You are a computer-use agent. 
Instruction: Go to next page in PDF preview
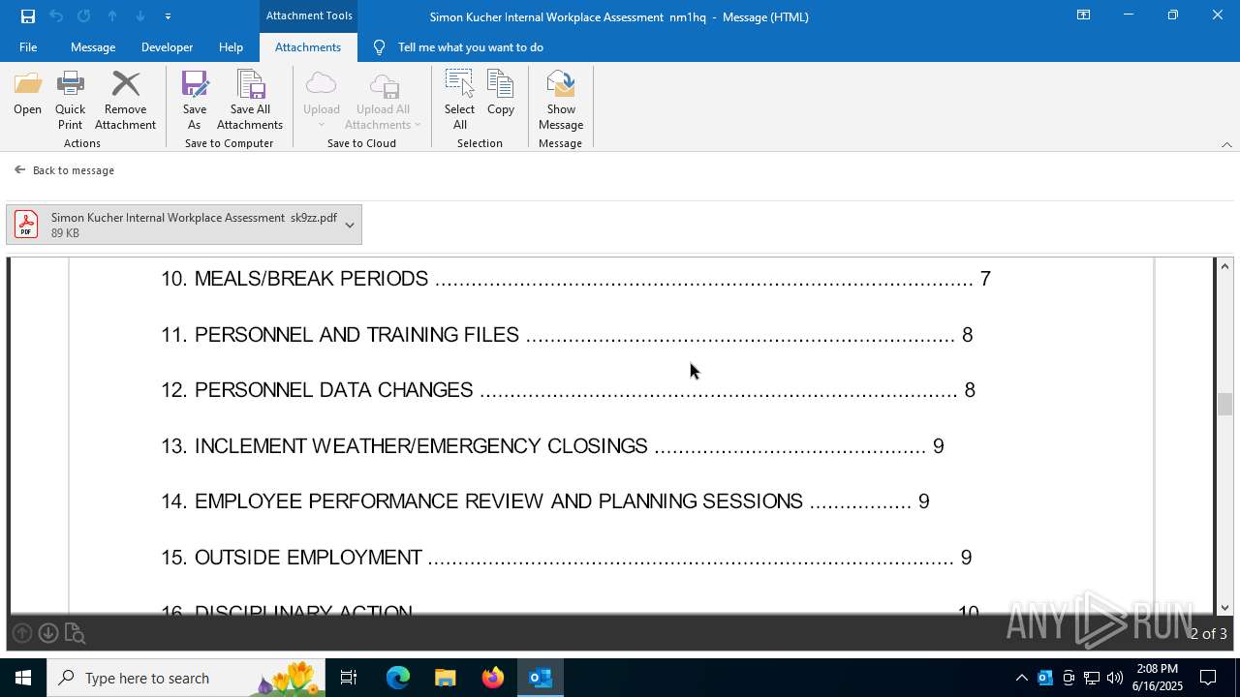click(x=48, y=633)
